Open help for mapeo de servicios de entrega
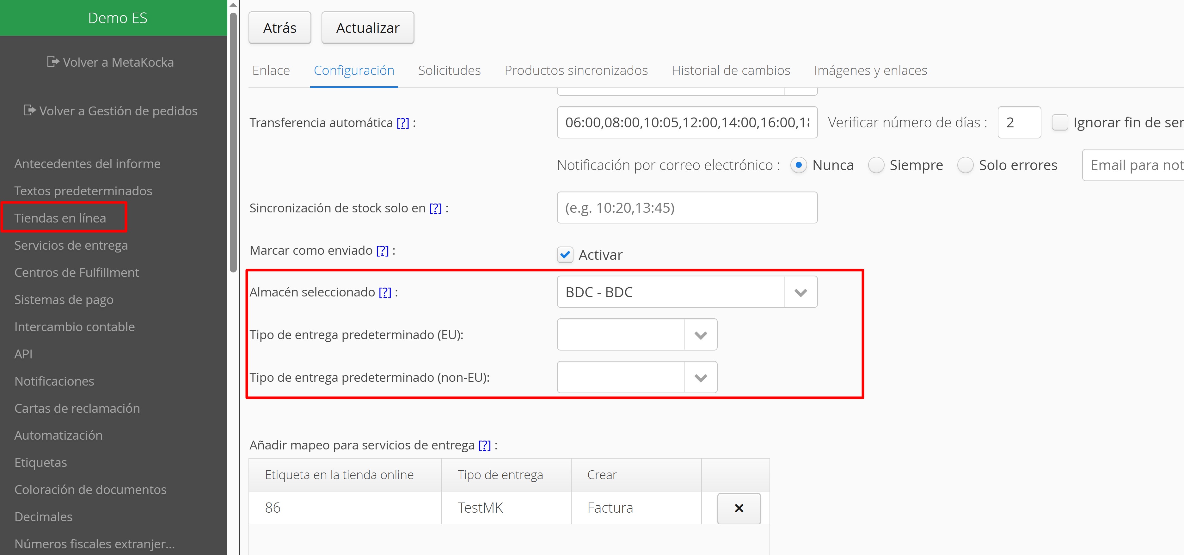Screen dimensions: 1184x555 pyautogui.click(x=484, y=445)
